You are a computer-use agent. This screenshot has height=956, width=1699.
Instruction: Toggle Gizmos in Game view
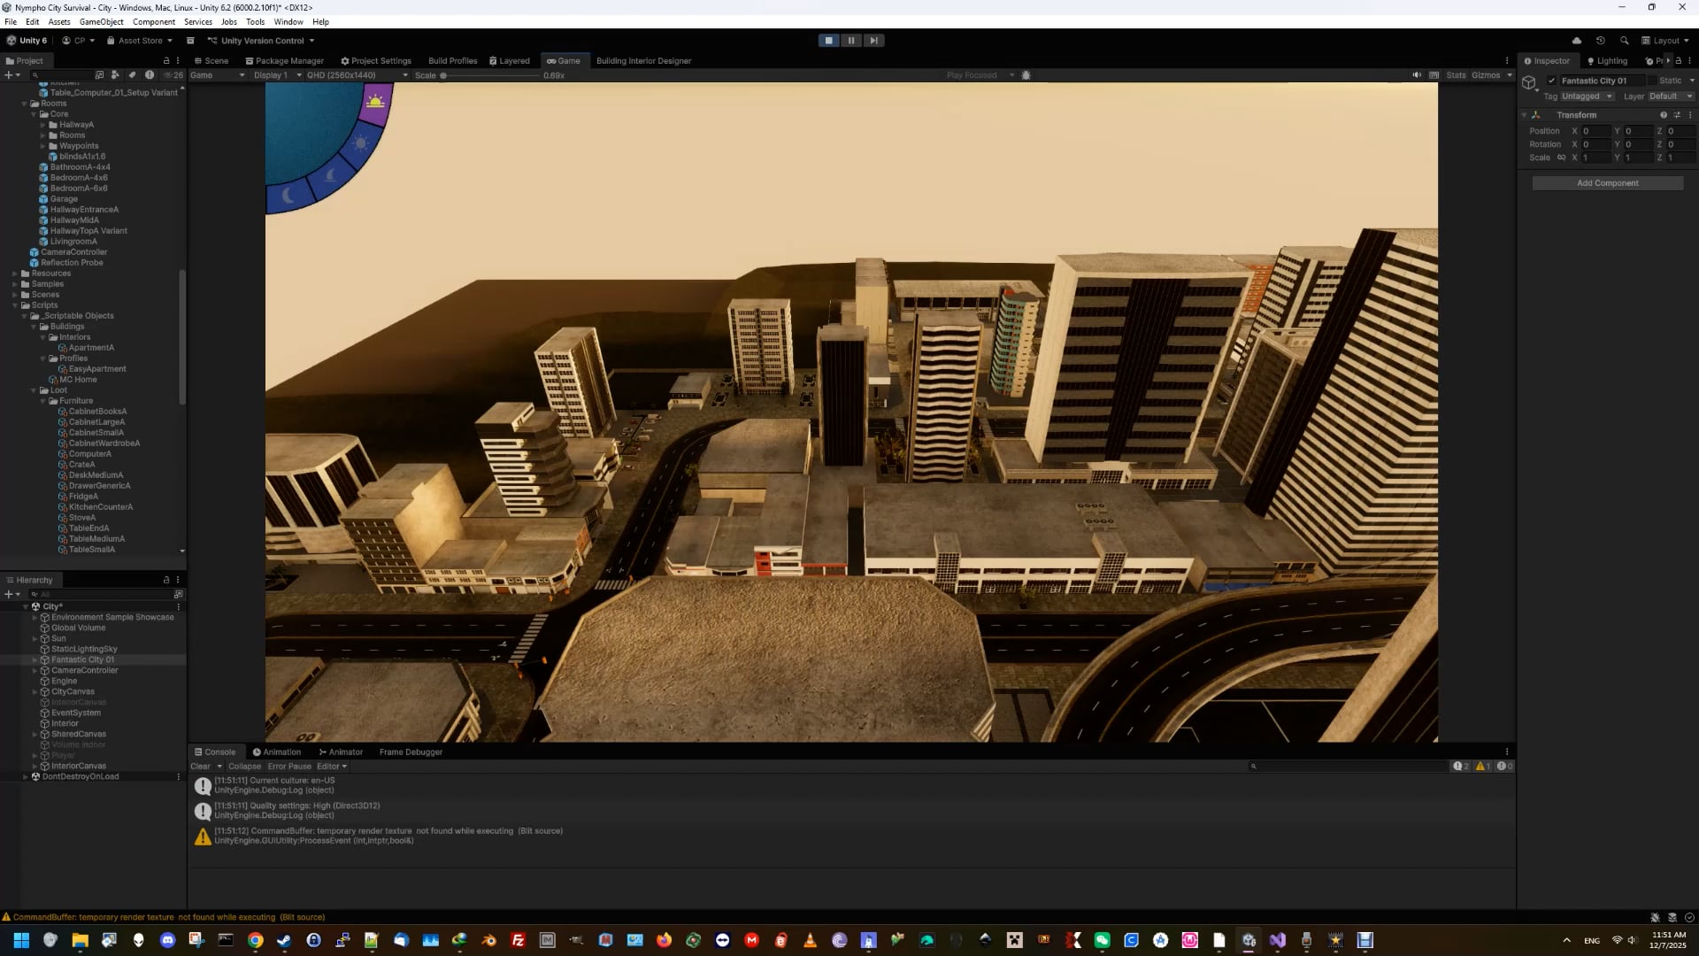click(1486, 75)
